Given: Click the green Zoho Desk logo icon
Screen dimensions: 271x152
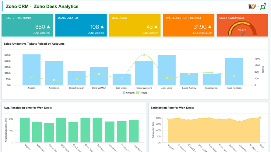Looking at the screenshot, I should coord(263,6).
